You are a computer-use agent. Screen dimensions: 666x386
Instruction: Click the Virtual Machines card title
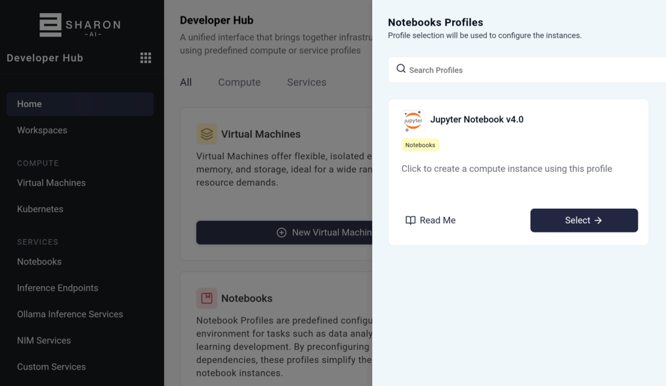pos(260,135)
